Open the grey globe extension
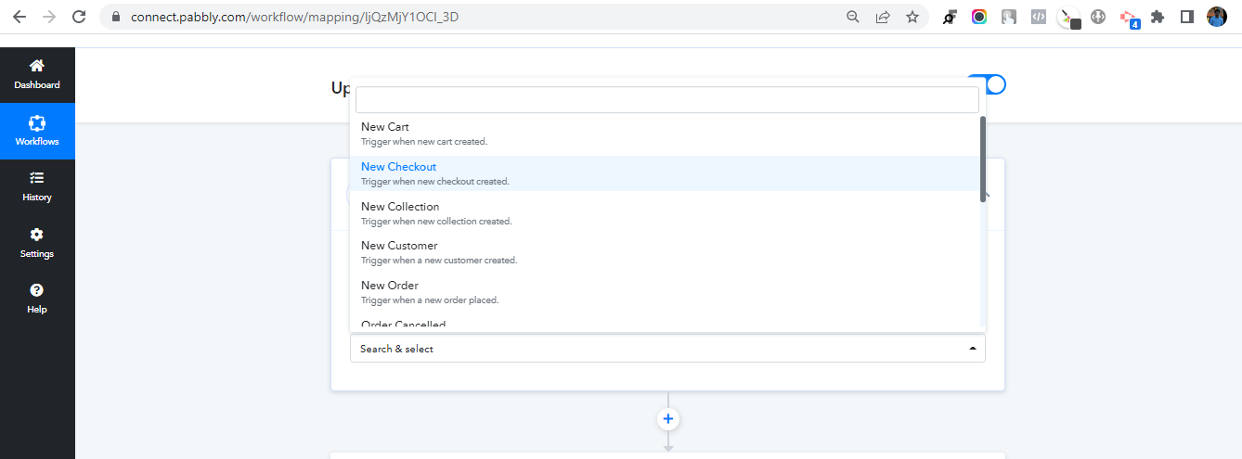Screen dimensions: 1242x459 tap(1098, 17)
